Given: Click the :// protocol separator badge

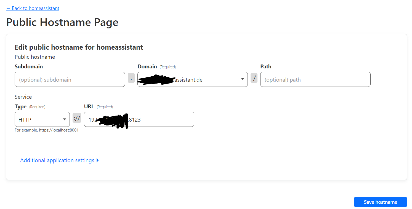Looking at the screenshot, I should coord(77,118).
